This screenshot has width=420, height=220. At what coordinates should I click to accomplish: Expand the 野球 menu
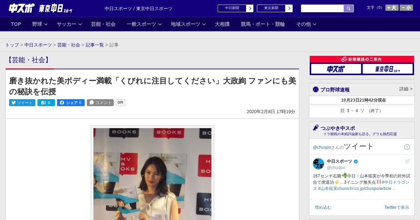click(x=40, y=24)
